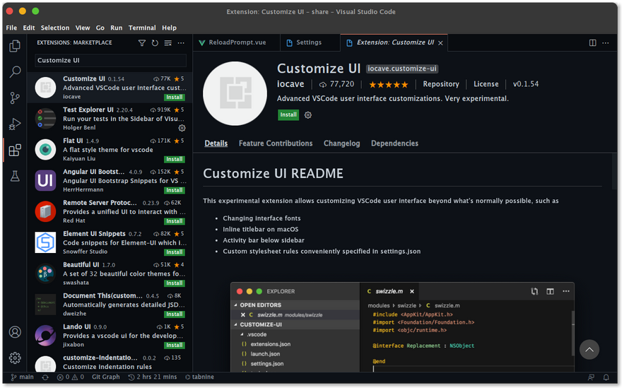Open the Run and Debug view
Screen dimensions: 622x388
tap(14, 124)
